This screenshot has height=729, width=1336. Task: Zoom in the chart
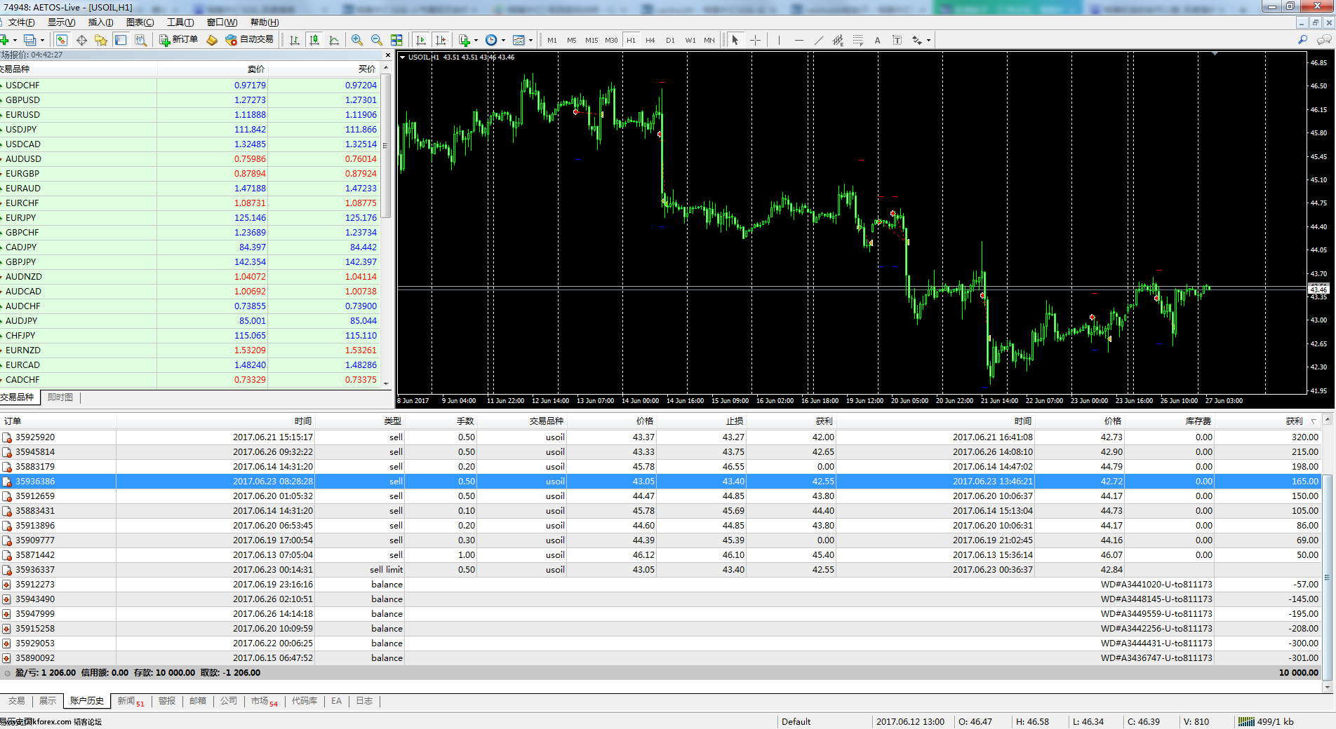pyautogui.click(x=357, y=40)
